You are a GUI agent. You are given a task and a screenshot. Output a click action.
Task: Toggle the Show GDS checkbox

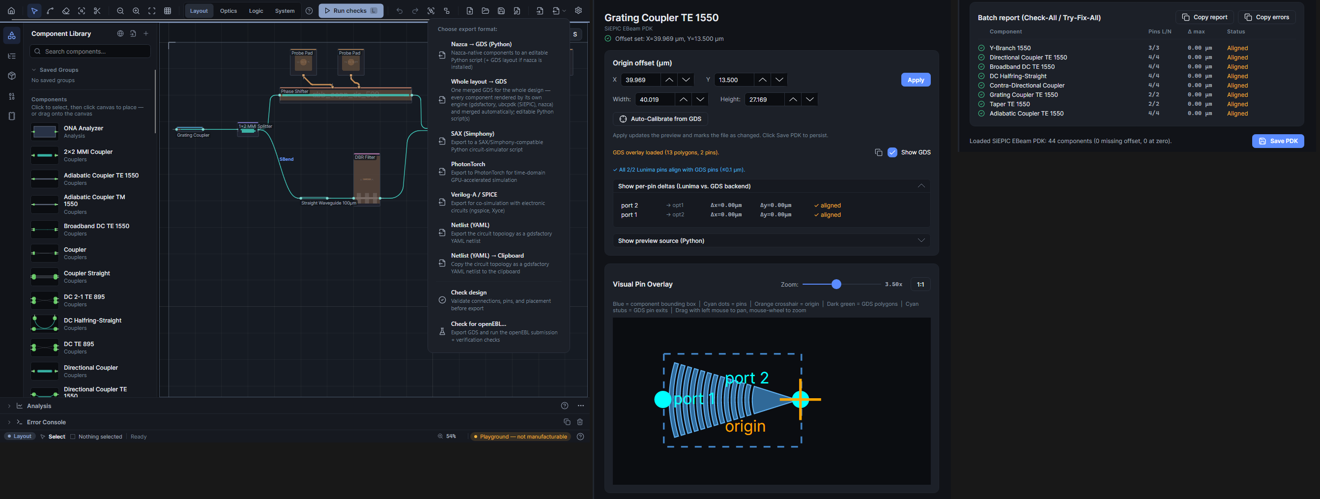pos(892,152)
